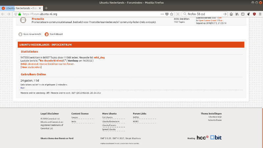Bookmark this page with the star
Image resolution: width=263 pixels, height=148 pixels.
point(171,14)
